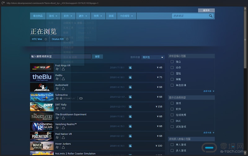Click the browser reload icon beside the URL
Image resolution: width=248 pixels, height=156 pixels.
pyautogui.click(x=3, y=3)
